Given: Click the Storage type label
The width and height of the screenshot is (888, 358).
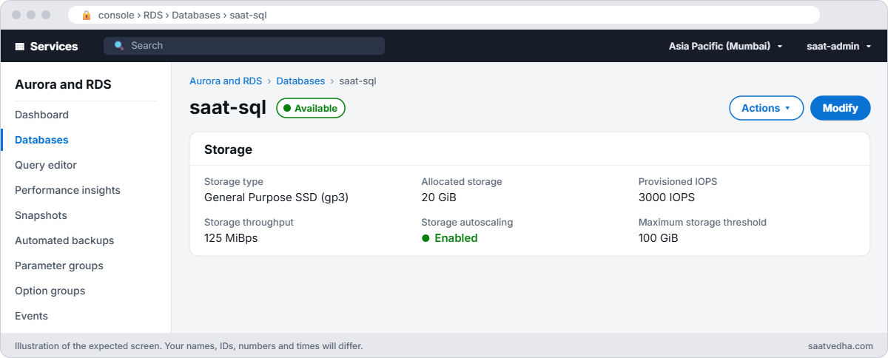Looking at the screenshot, I should click(234, 181).
